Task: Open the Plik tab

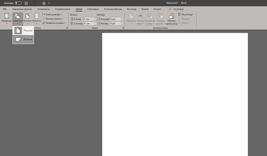Action: point(5,9)
